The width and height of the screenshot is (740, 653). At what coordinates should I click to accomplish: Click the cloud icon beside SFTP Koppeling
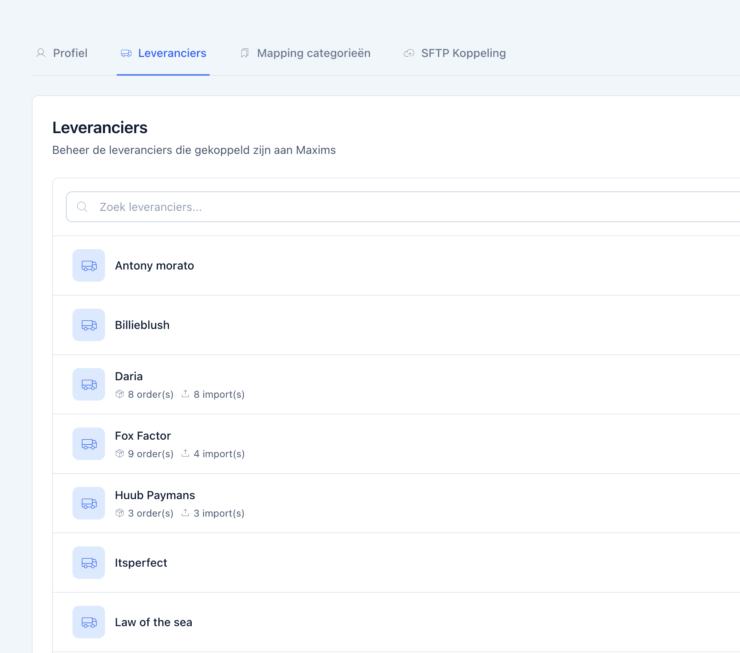coord(408,53)
